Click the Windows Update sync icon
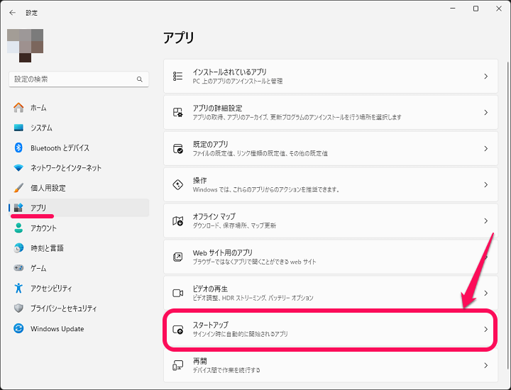This screenshot has height=390, width=511. pyautogui.click(x=18, y=328)
